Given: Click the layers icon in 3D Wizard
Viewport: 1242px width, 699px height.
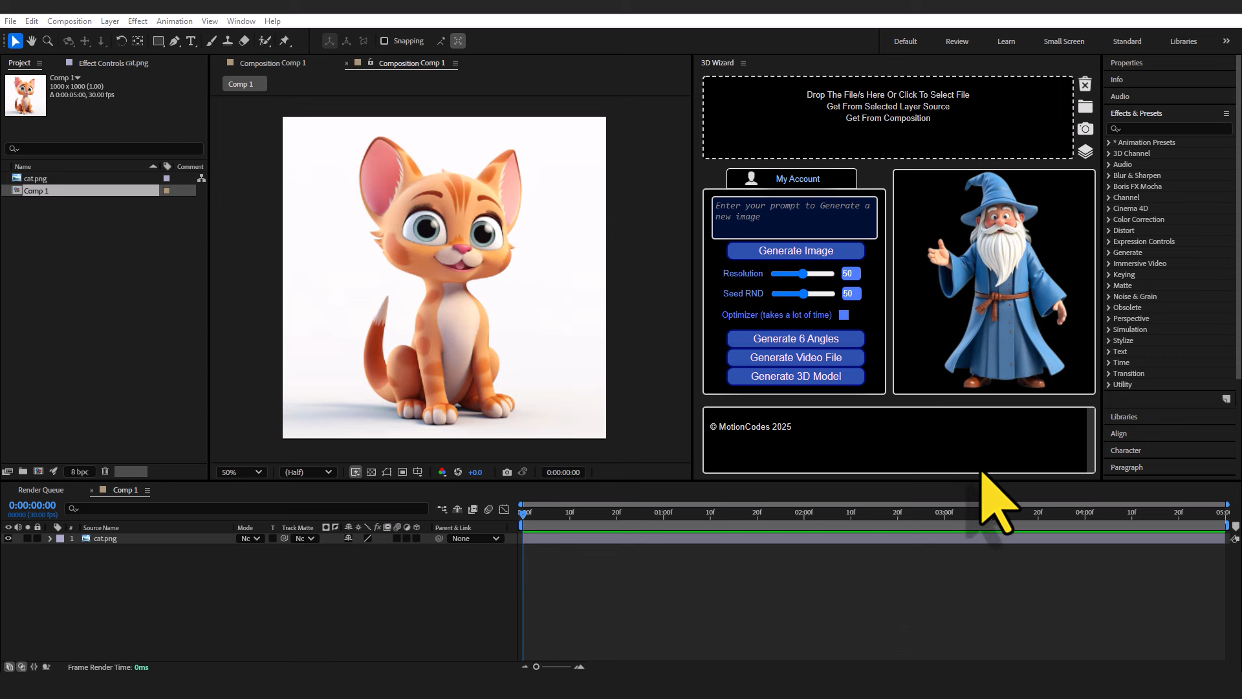Looking at the screenshot, I should point(1085,151).
